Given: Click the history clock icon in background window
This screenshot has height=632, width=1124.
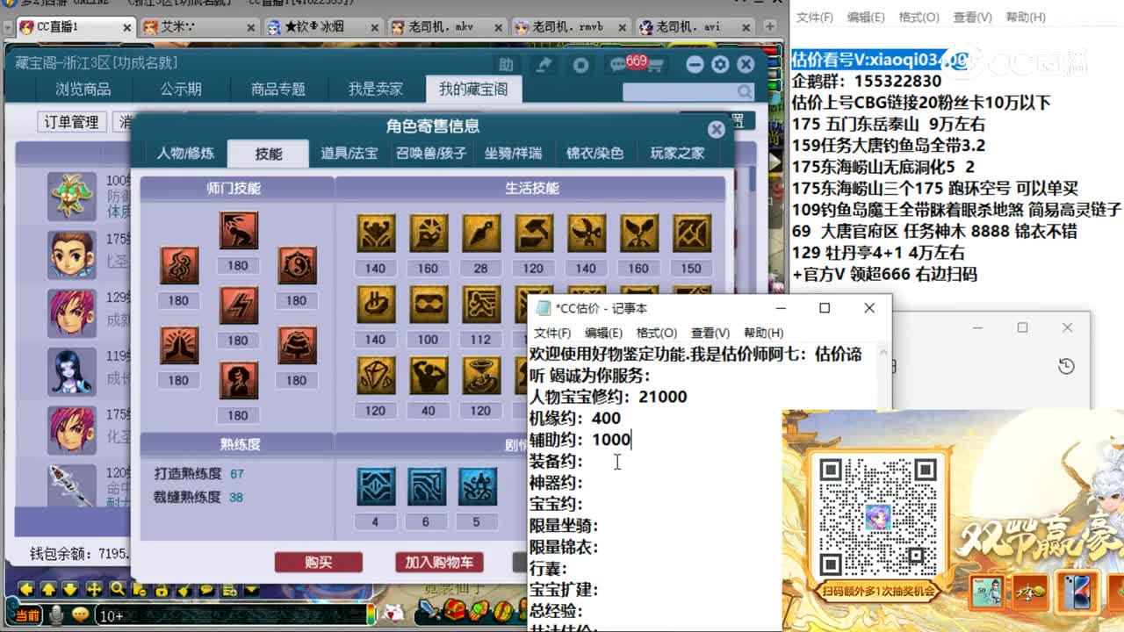Looking at the screenshot, I should pyautogui.click(x=1066, y=366).
